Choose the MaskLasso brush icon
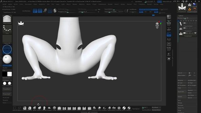The width and height of the screenshot is (201, 113). [x=30, y=108]
